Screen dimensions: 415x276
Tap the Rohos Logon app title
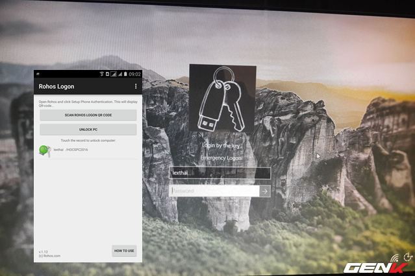click(x=57, y=86)
